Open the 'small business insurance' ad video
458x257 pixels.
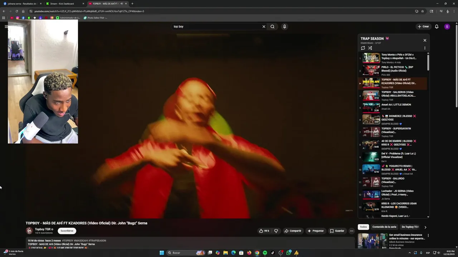coord(407,237)
